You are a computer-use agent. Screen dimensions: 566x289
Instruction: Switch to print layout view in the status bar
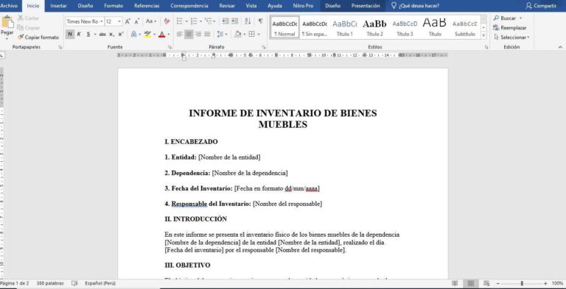point(471,284)
